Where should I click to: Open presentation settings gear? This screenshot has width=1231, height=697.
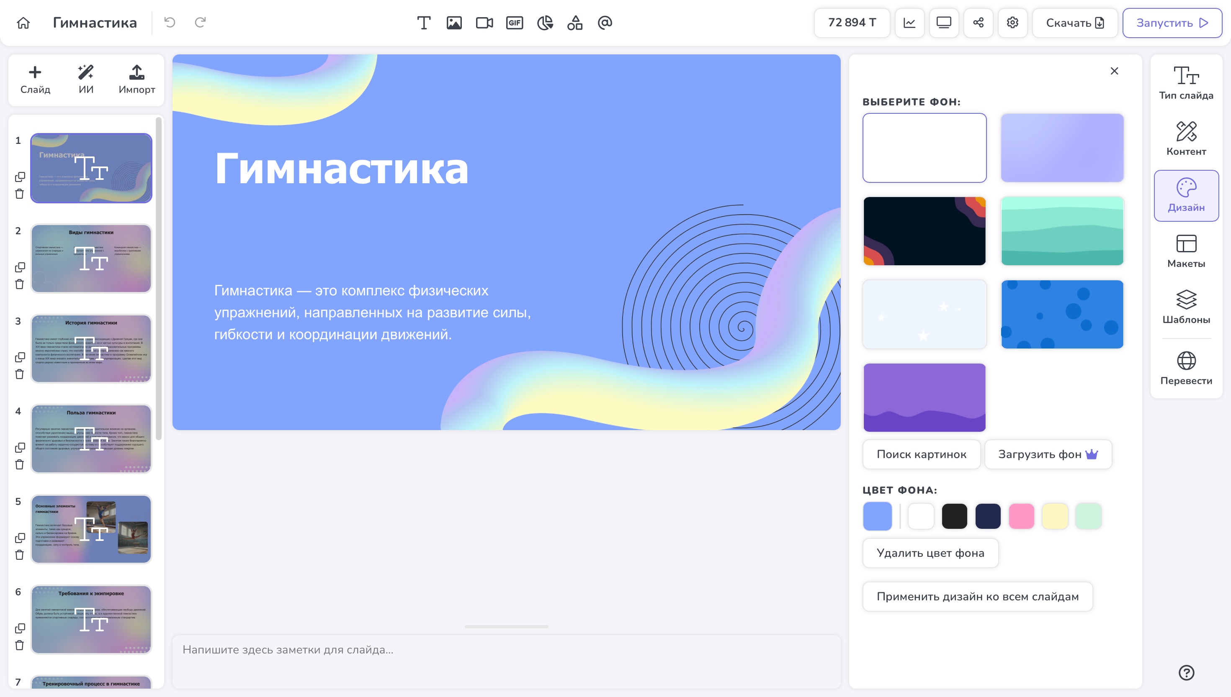click(1012, 23)
